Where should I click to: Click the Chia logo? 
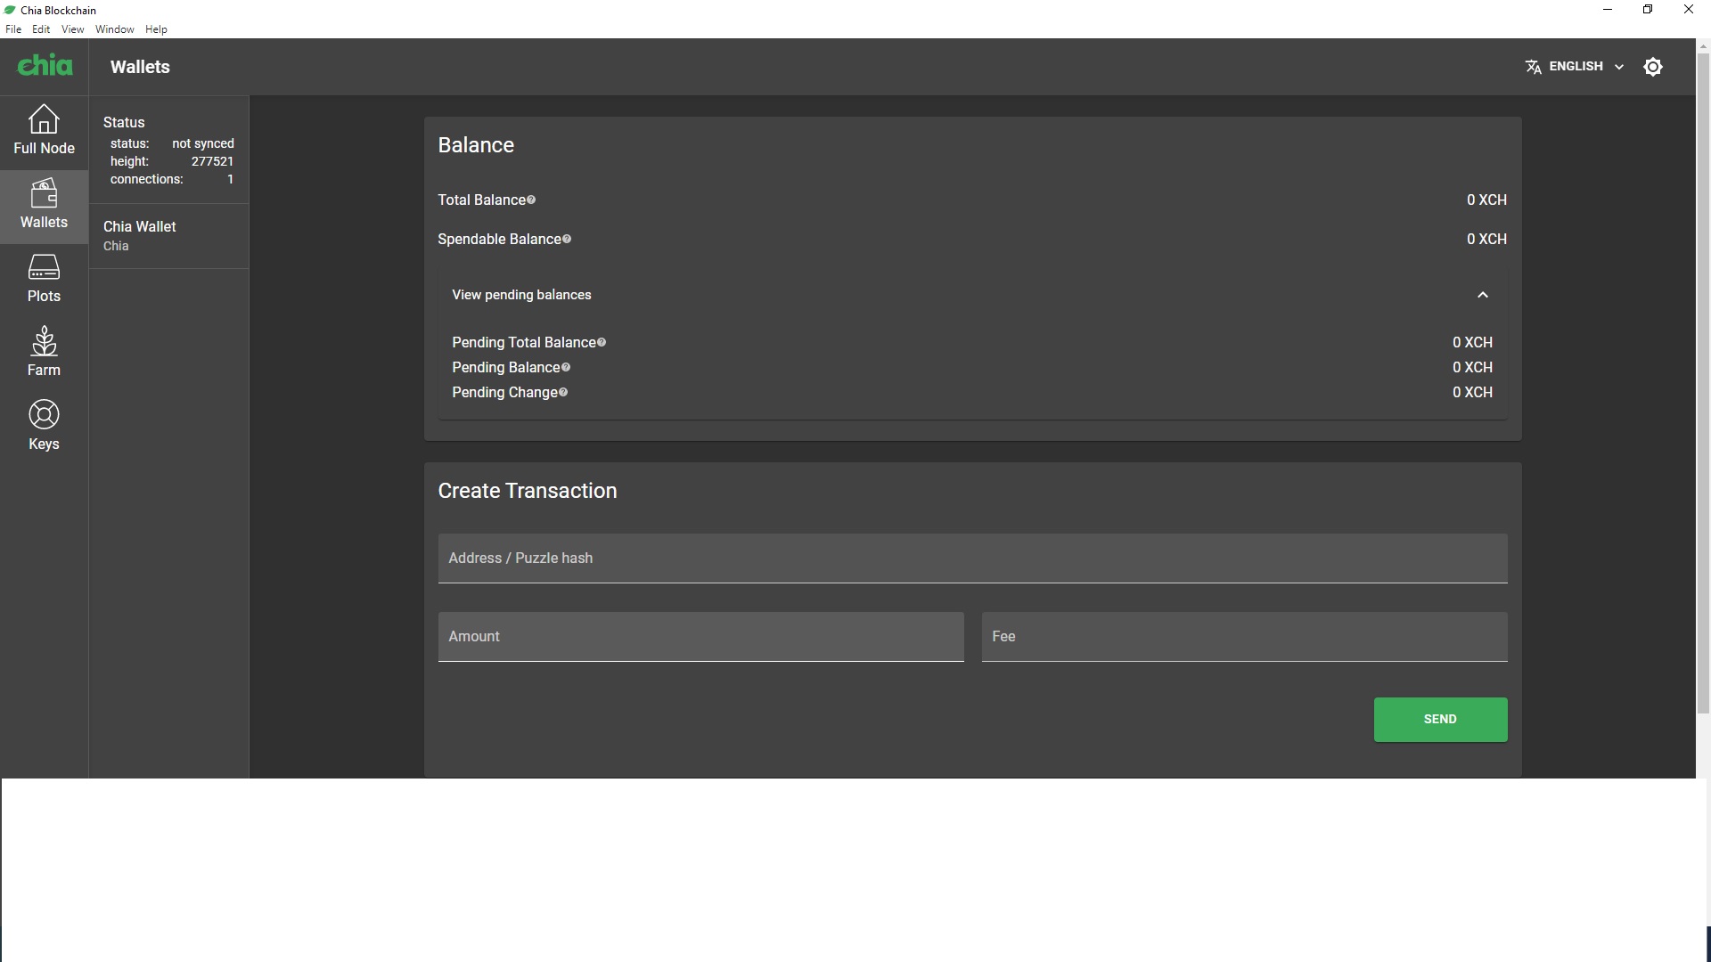click(x=45, y=66)
